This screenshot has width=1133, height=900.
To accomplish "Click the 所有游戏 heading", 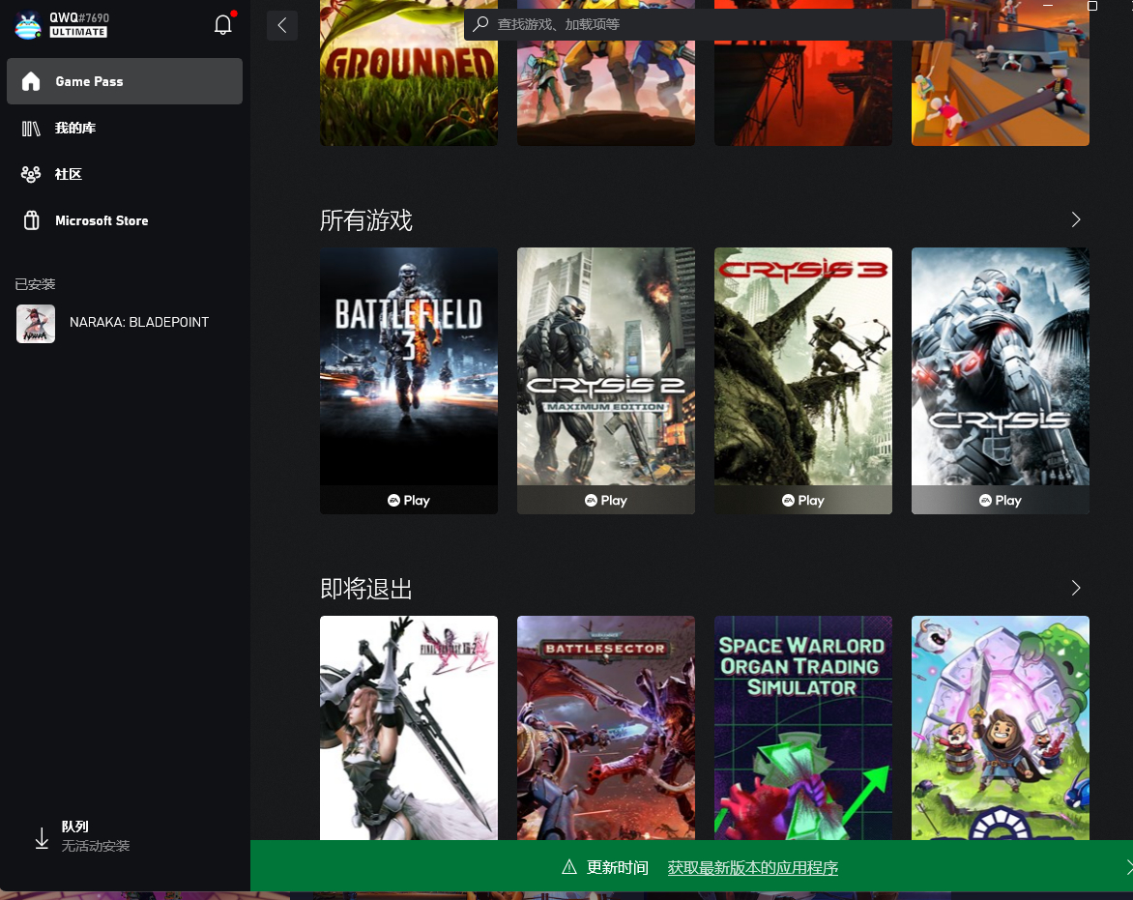I will (x=366, y=220).
